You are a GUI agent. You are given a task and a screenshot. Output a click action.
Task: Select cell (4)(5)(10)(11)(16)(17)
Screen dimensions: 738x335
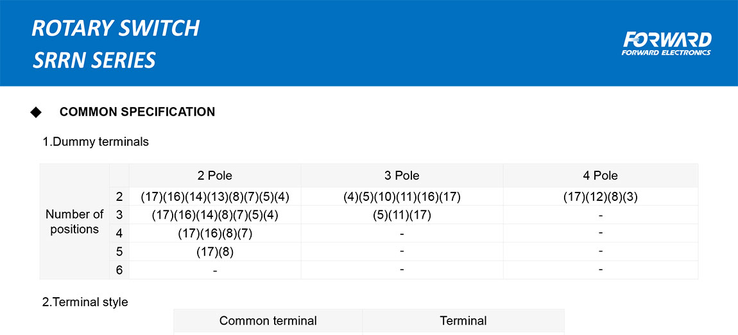pos(402,196)
